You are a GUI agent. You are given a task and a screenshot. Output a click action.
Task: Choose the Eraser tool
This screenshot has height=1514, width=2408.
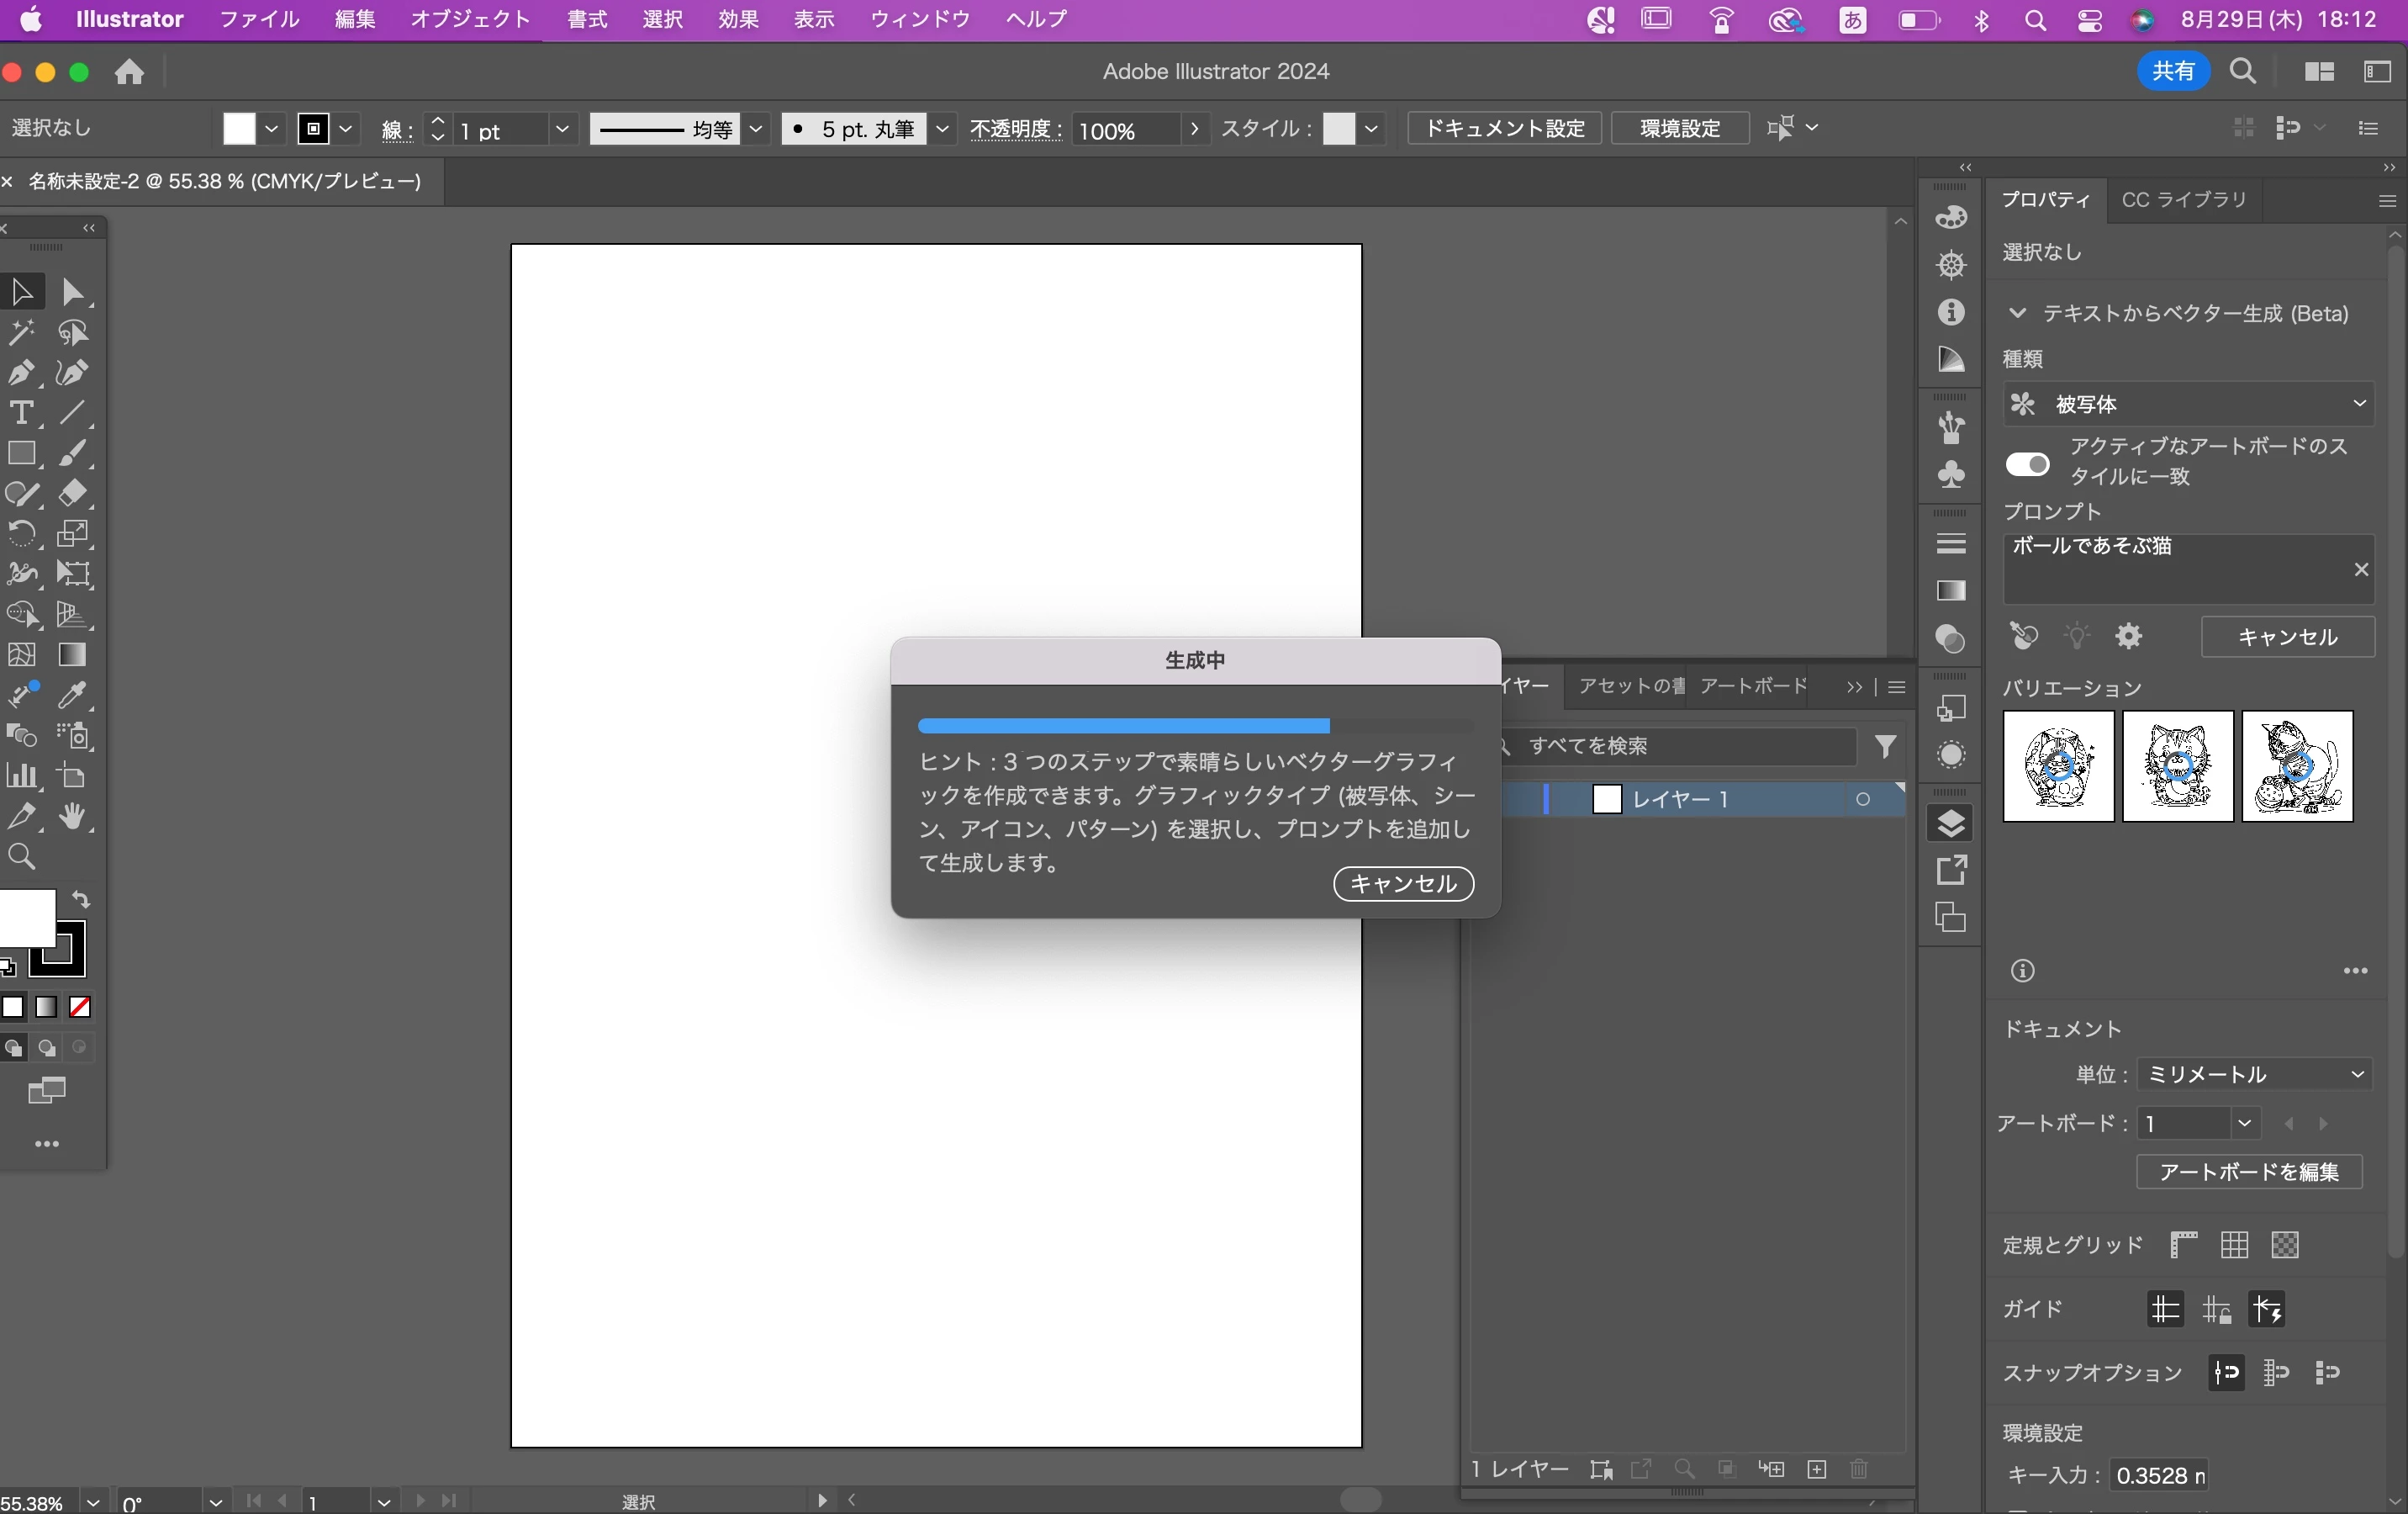tap(72, 494)
